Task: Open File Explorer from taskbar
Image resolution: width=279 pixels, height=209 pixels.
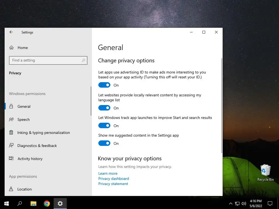Action: (x=33, y=204)
